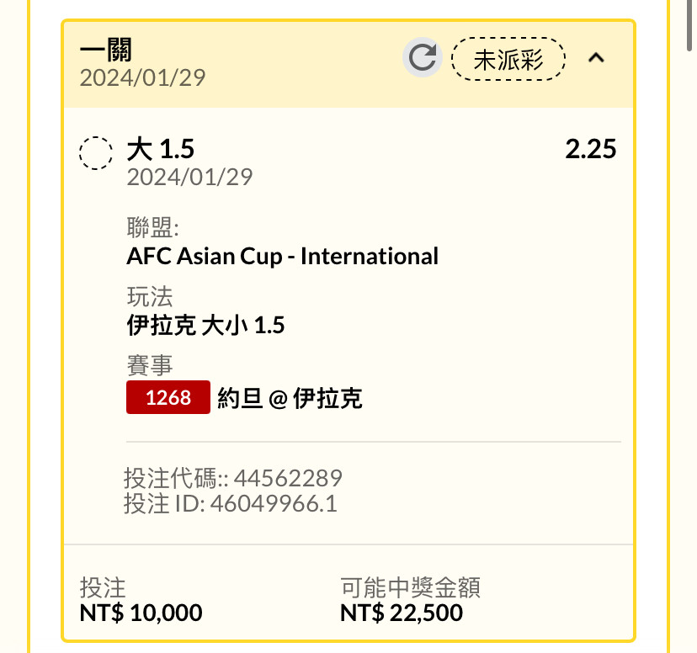Viewport: 697px width, 653px height.
Task: Collapse the bet slip with chevron
Action: coord(596,58)
